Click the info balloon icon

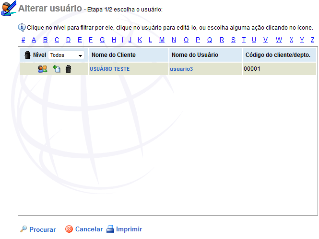tap(22, 28)
